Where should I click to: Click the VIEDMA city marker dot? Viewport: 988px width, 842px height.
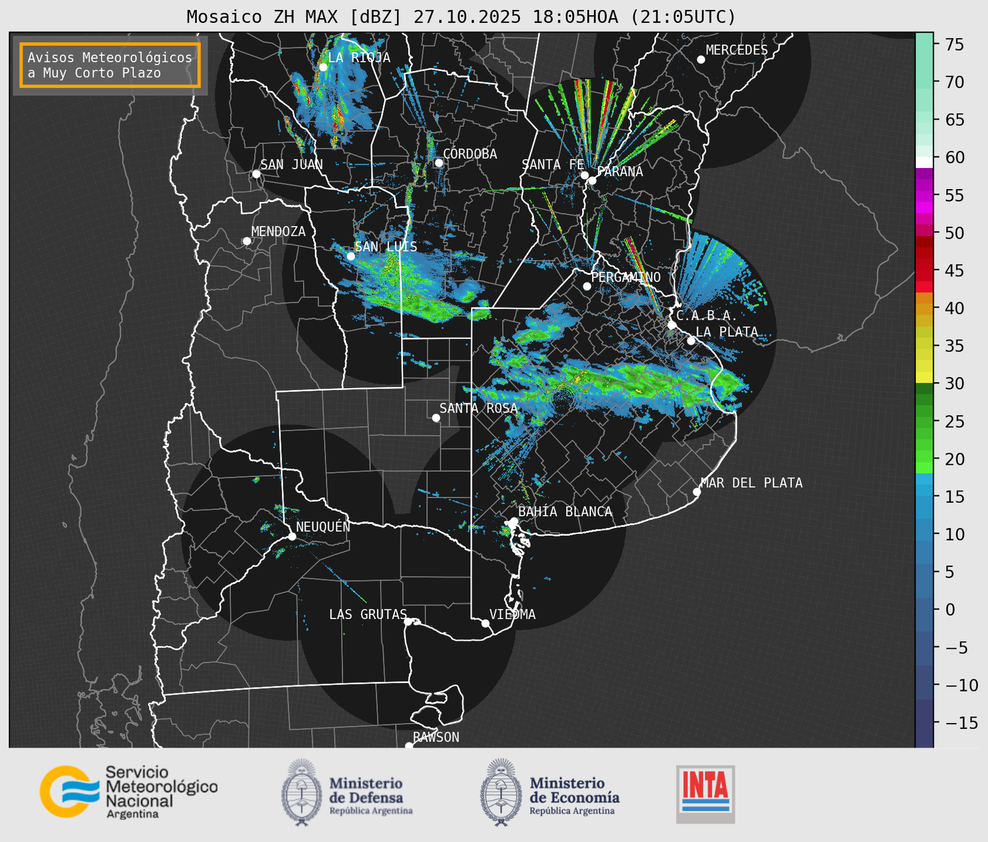(486, 623)
